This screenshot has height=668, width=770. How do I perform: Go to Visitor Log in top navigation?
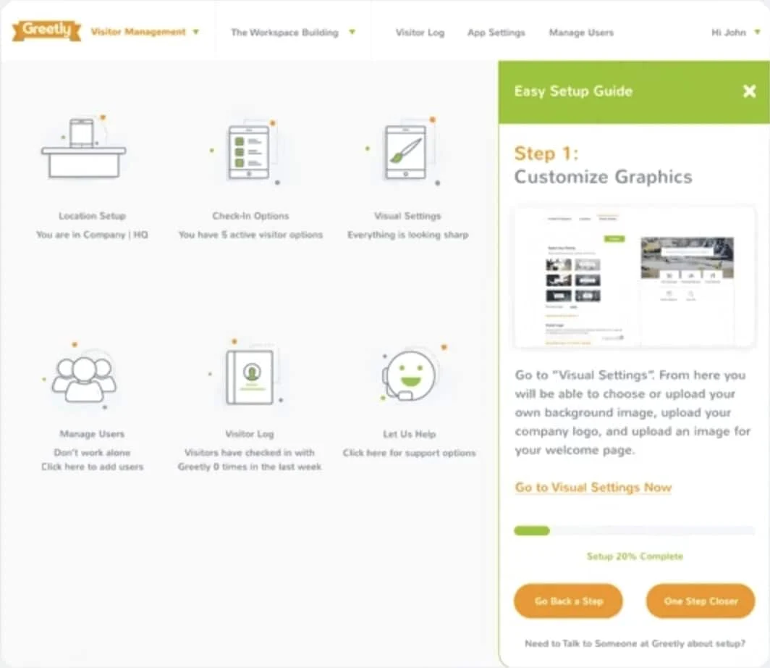click(x=420, y=33)
